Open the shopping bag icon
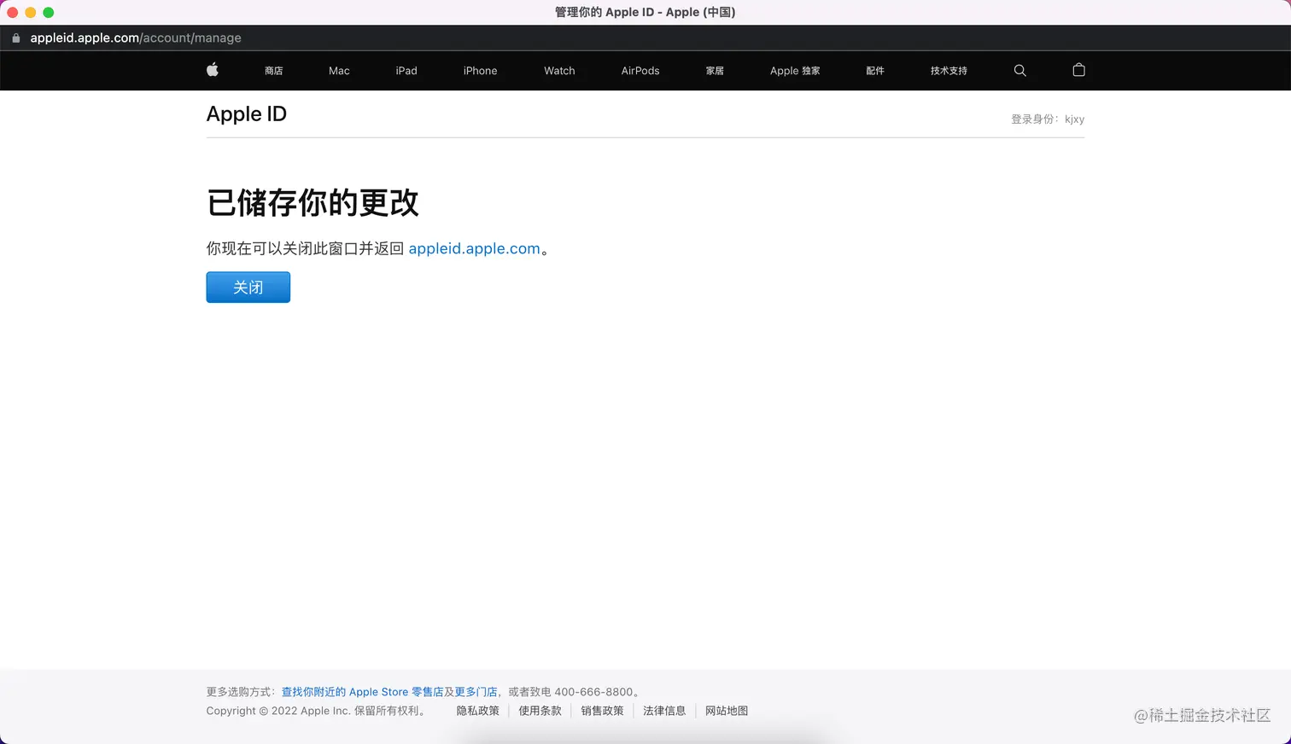Screen dimensions: 1291x744 pyautogui.click(x=1078, y=70)
